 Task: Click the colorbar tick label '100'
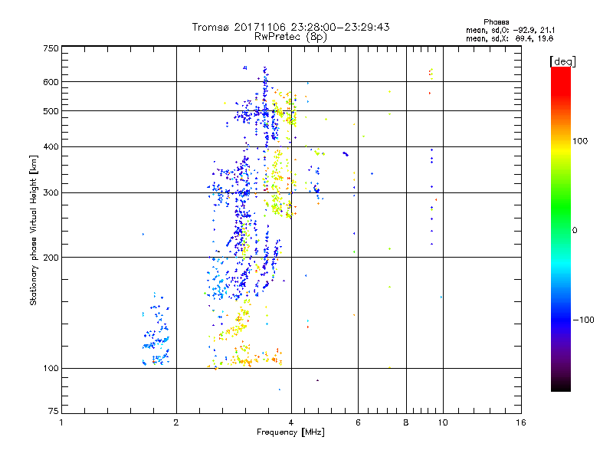point(580,141)
